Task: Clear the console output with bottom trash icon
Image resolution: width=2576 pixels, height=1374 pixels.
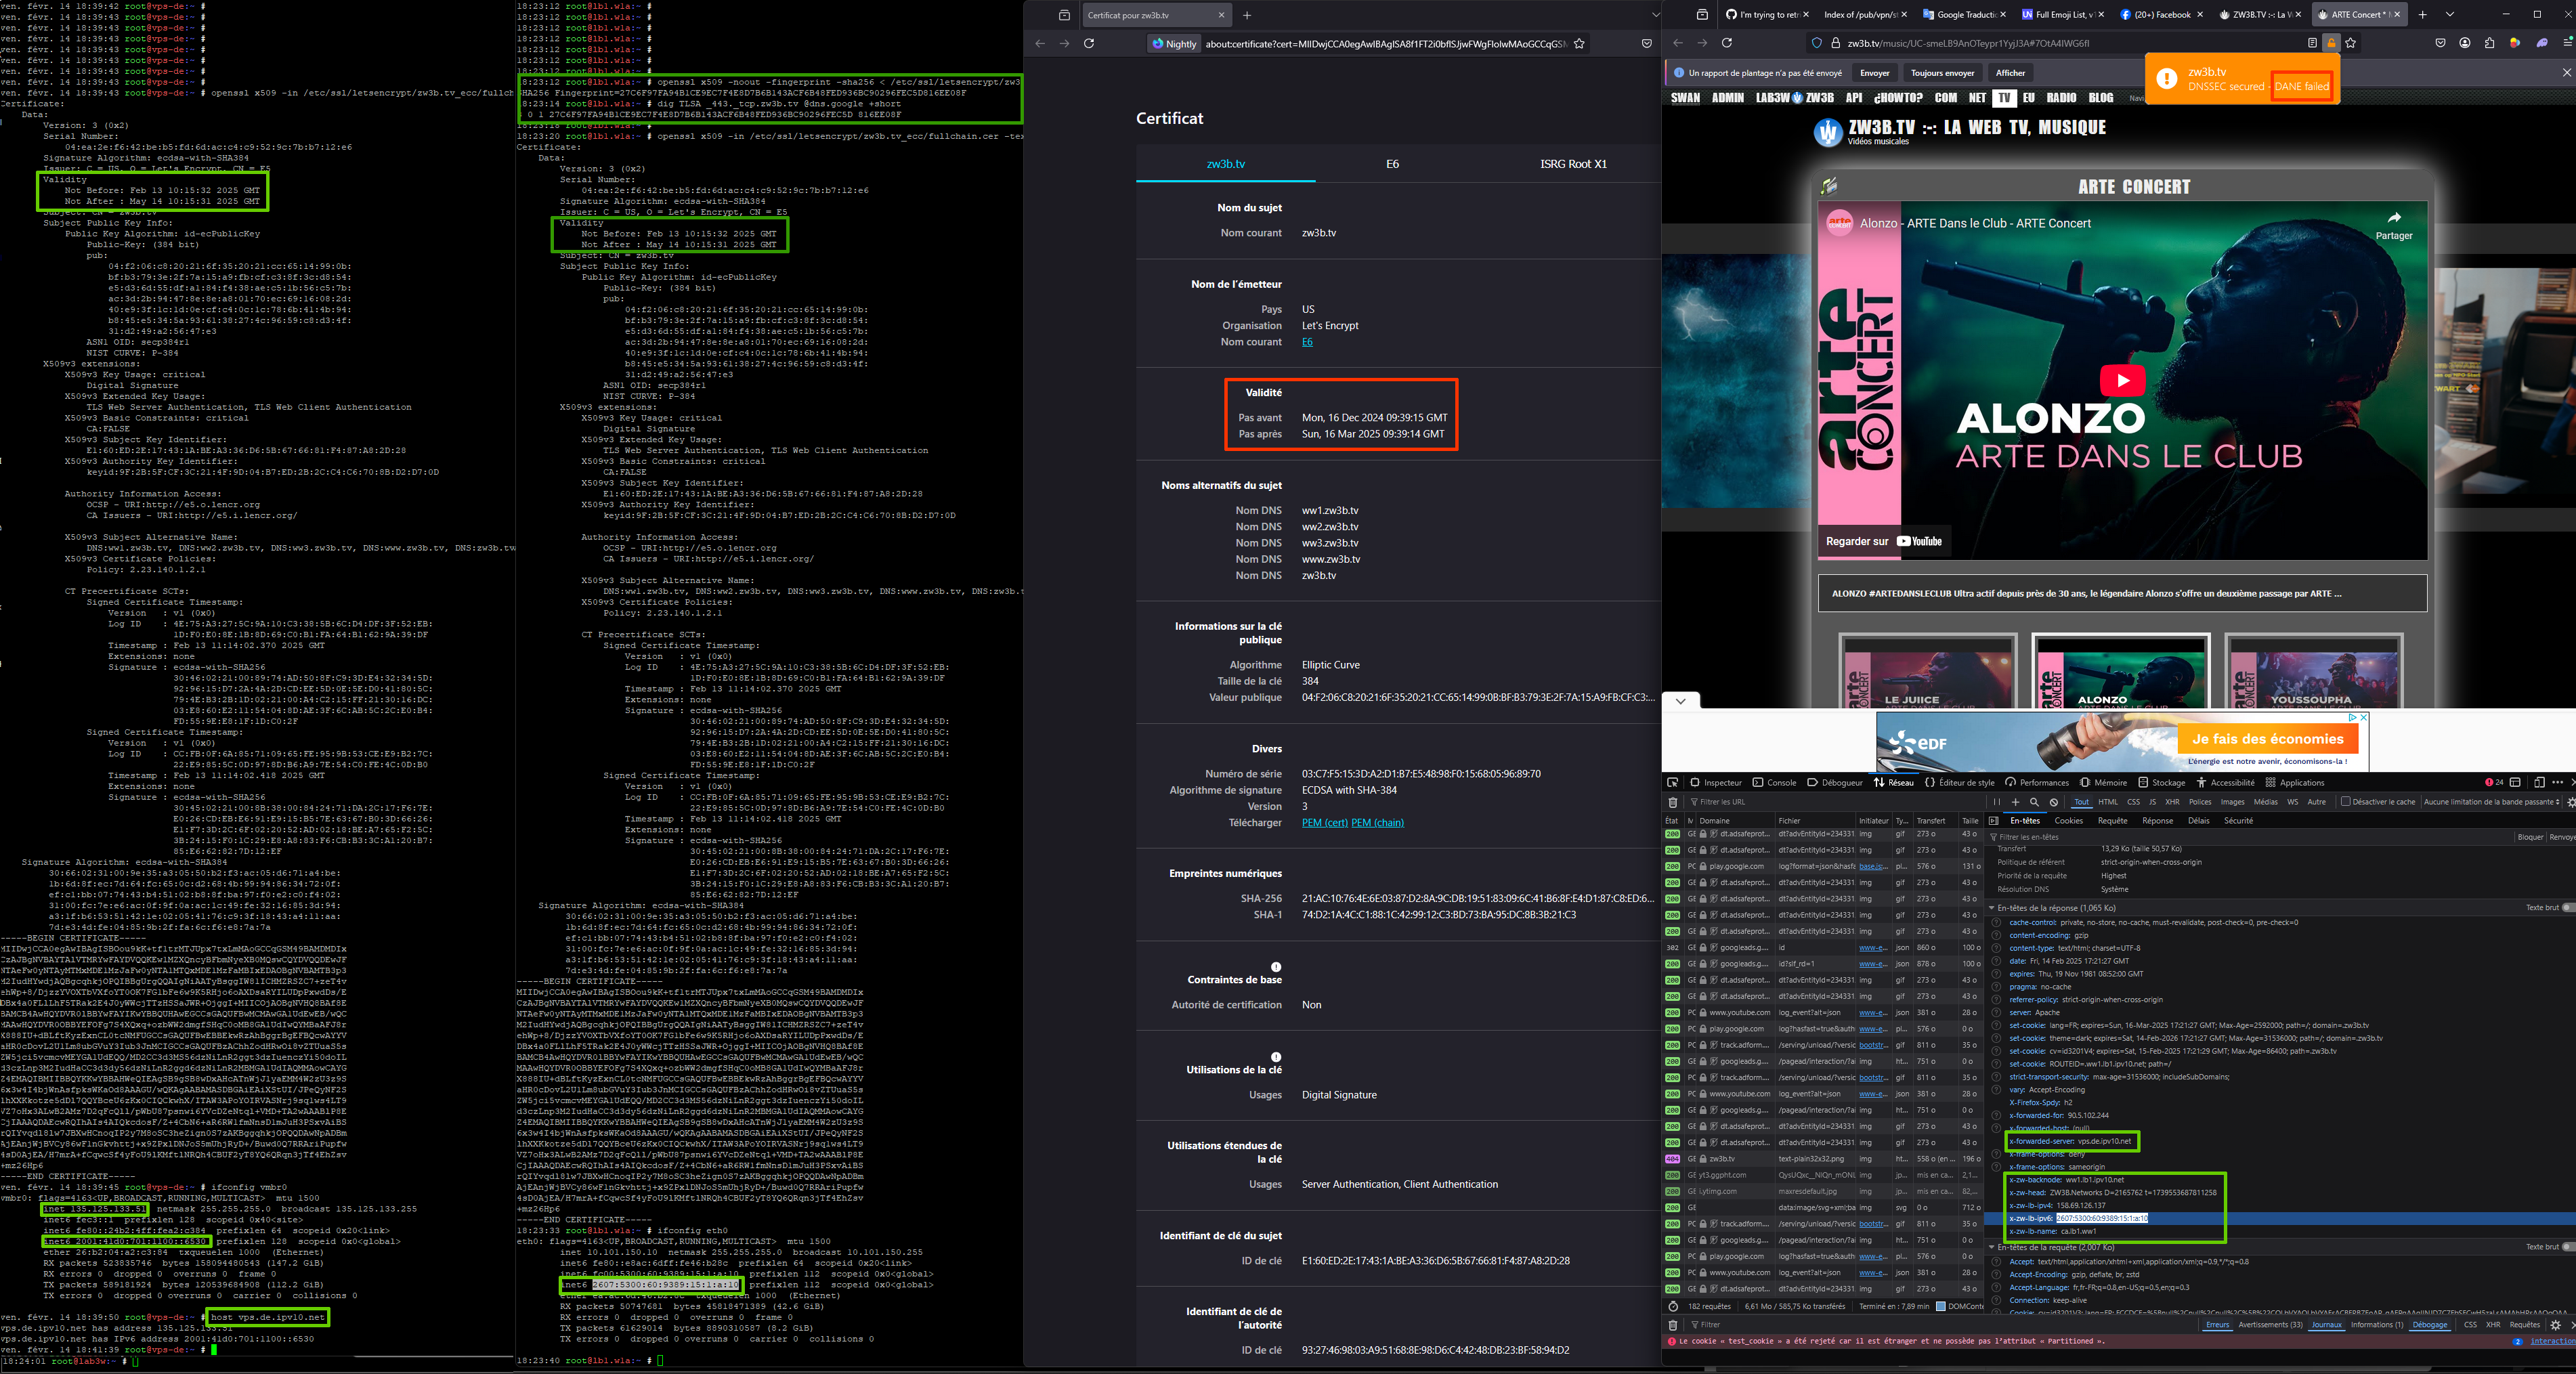Action: coord(1673,1325)
